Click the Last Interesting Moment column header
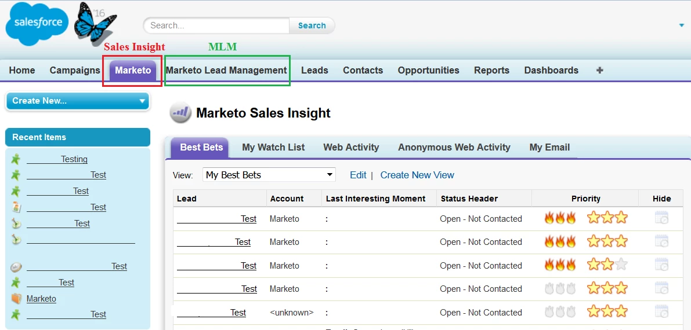Image resolution: width=691 pixels, height=330 pixels. click(379, 199)
